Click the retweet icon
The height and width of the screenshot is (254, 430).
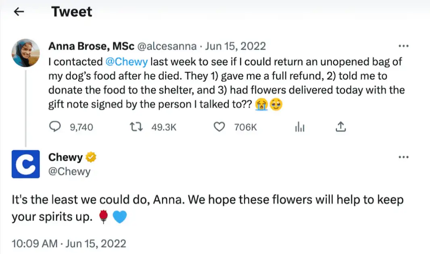(137, 127)
